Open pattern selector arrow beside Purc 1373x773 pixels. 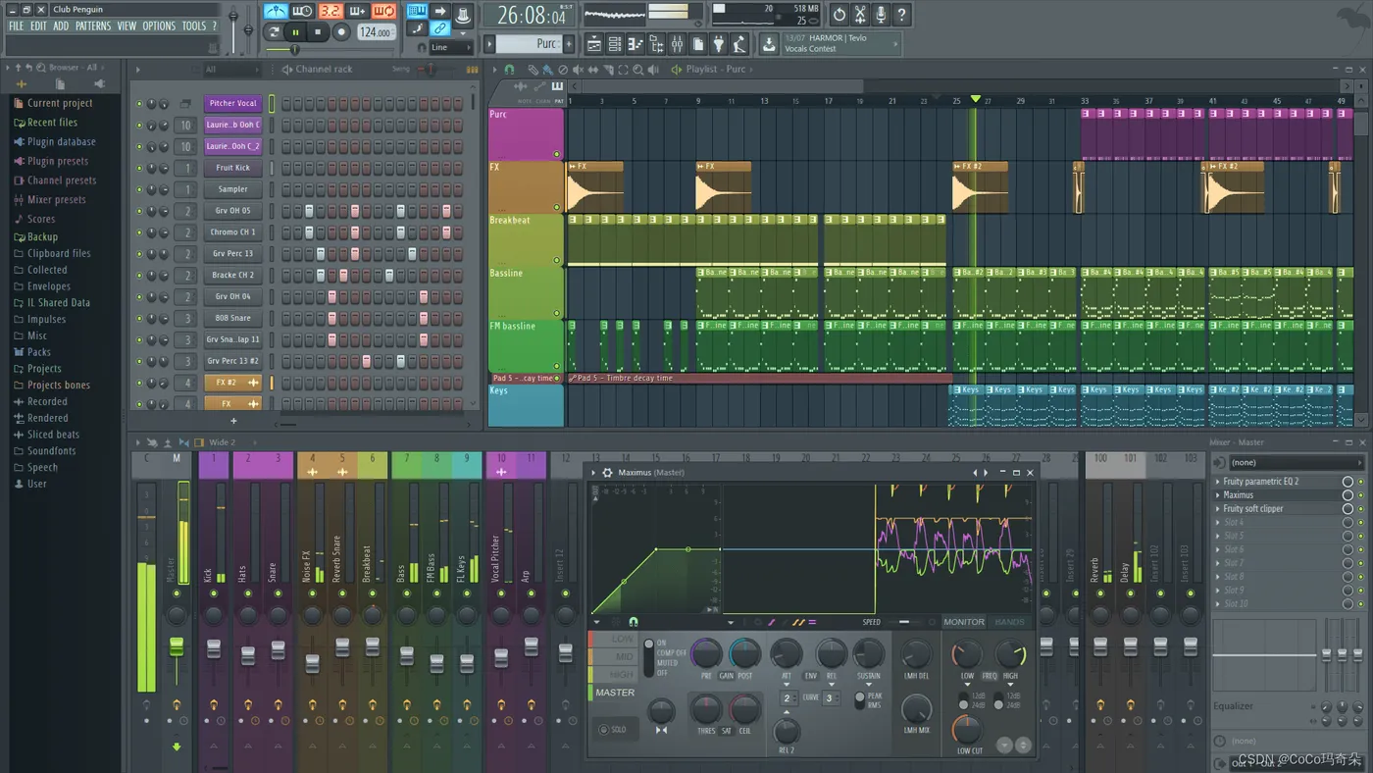coord(488,44)
